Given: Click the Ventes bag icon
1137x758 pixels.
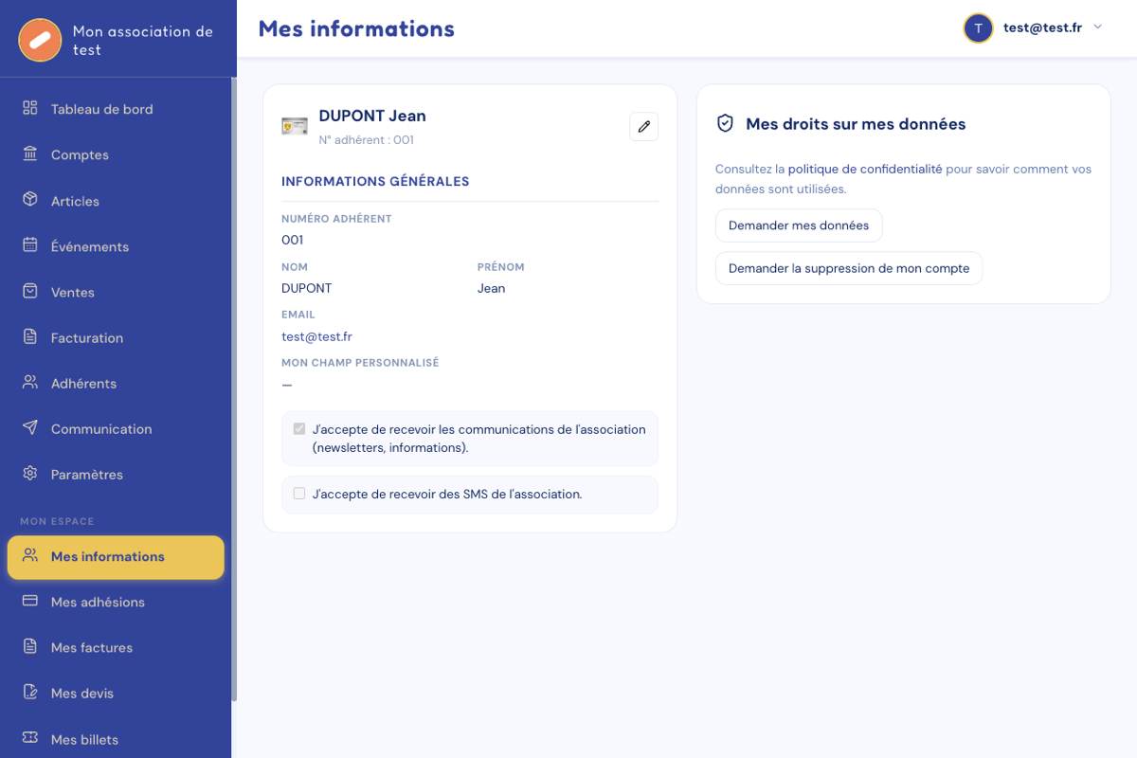Looking at the screenshot, I should [30, 291].
